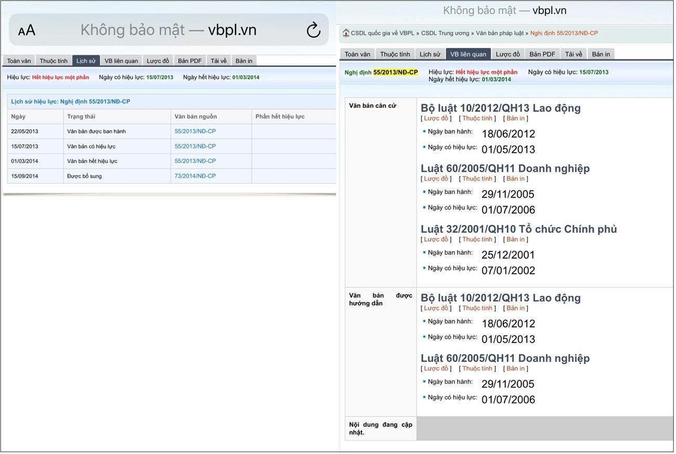
Task: Open the Toàn văn tab in left panel
Action: [x=19, y=61]
